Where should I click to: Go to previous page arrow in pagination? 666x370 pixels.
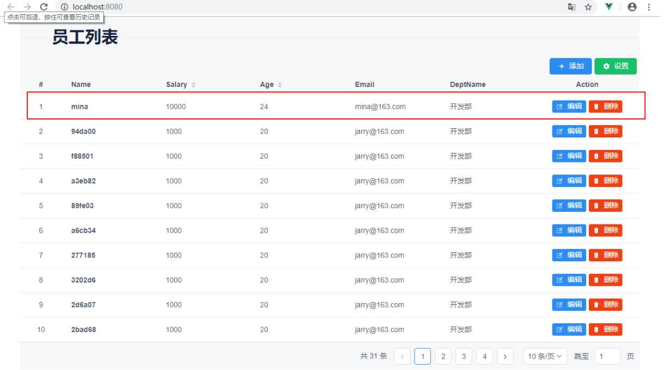pos(402,356)
